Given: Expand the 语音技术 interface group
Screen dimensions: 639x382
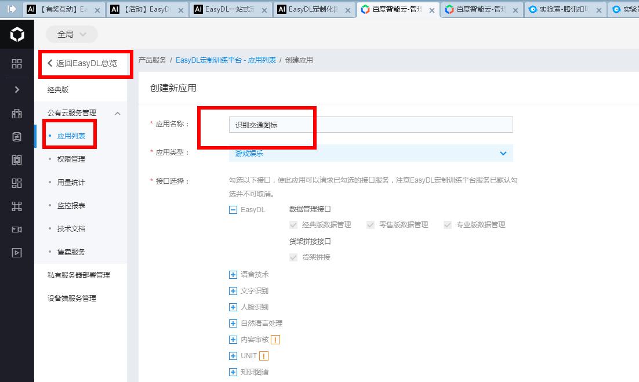Looking at the screenshot, I should point(233,275).
